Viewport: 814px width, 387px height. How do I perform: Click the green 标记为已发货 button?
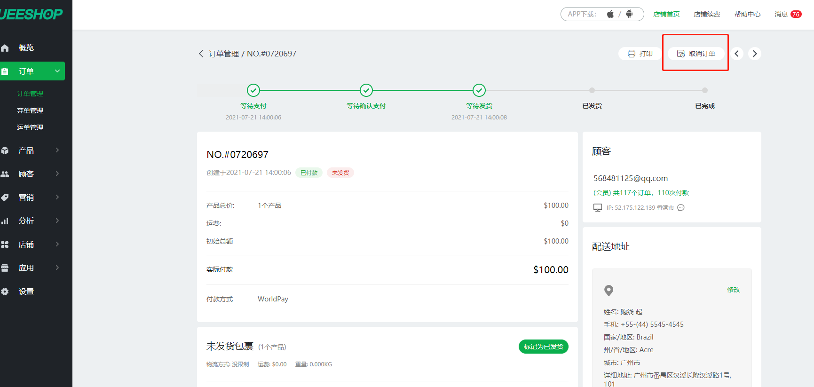coord(543,347)
